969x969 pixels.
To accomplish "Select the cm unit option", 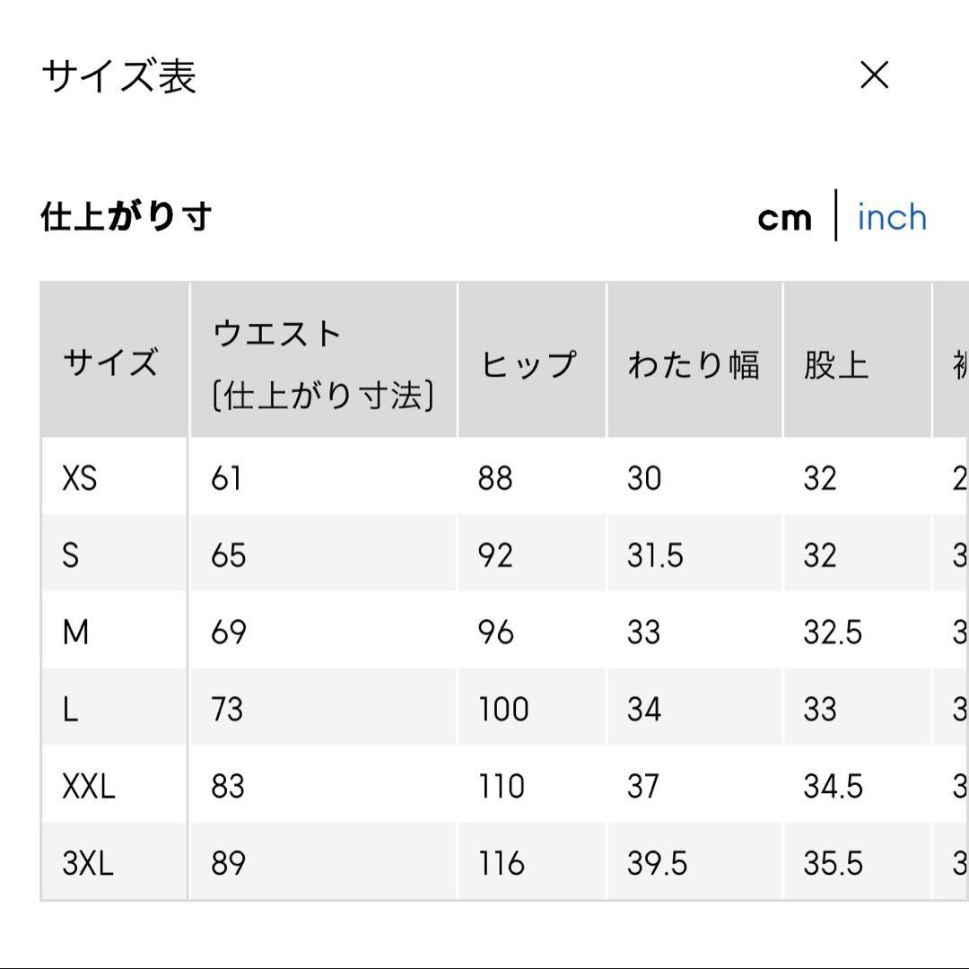I will click(784, 218).
